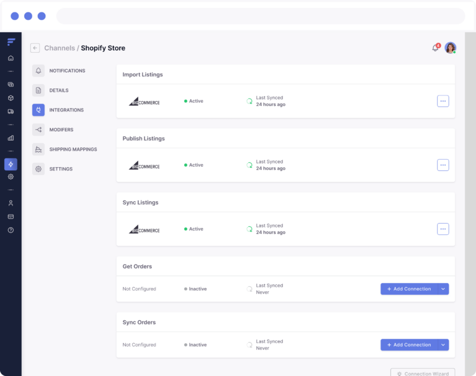Open the home icon in dark sidebar
The image size is (476, 376).
click(11, 58)
